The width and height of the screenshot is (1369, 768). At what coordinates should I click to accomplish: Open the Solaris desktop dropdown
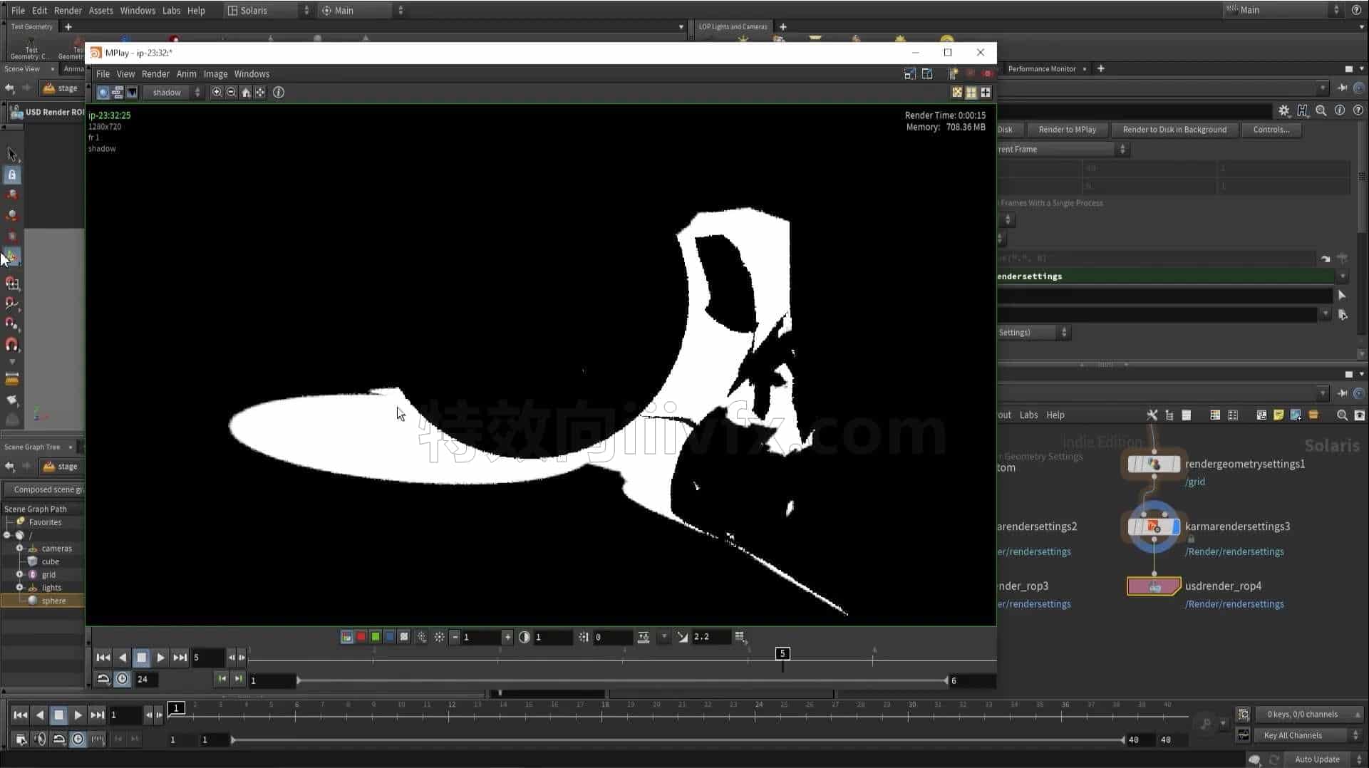click(x=268, y=10)
